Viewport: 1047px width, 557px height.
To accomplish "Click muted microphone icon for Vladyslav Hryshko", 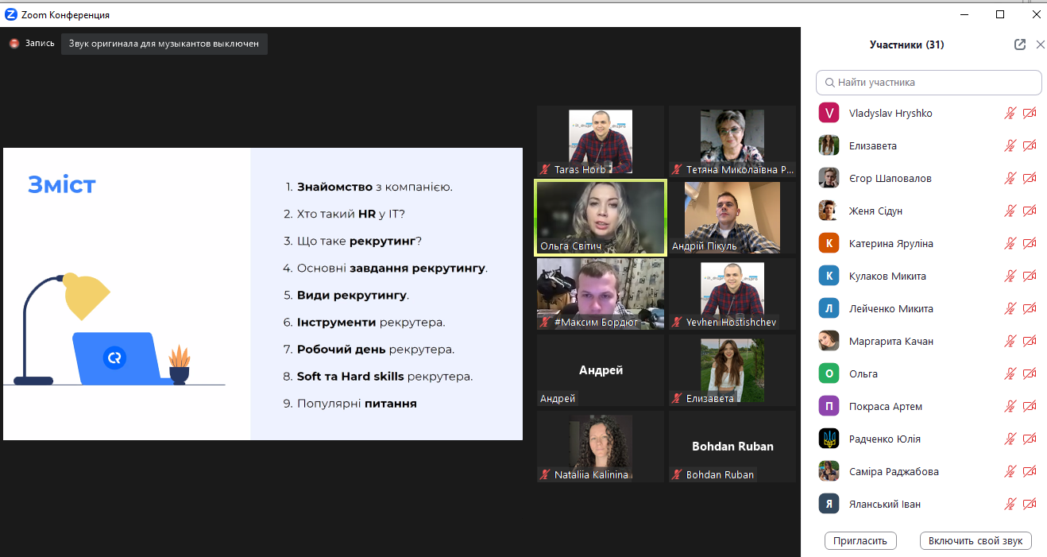I will point(1010,113).
